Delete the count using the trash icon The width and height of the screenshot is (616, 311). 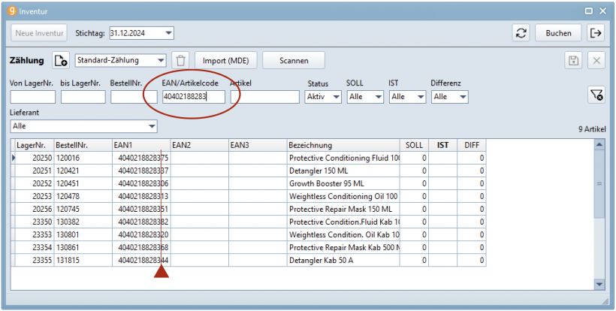click(x=180, y=61)
